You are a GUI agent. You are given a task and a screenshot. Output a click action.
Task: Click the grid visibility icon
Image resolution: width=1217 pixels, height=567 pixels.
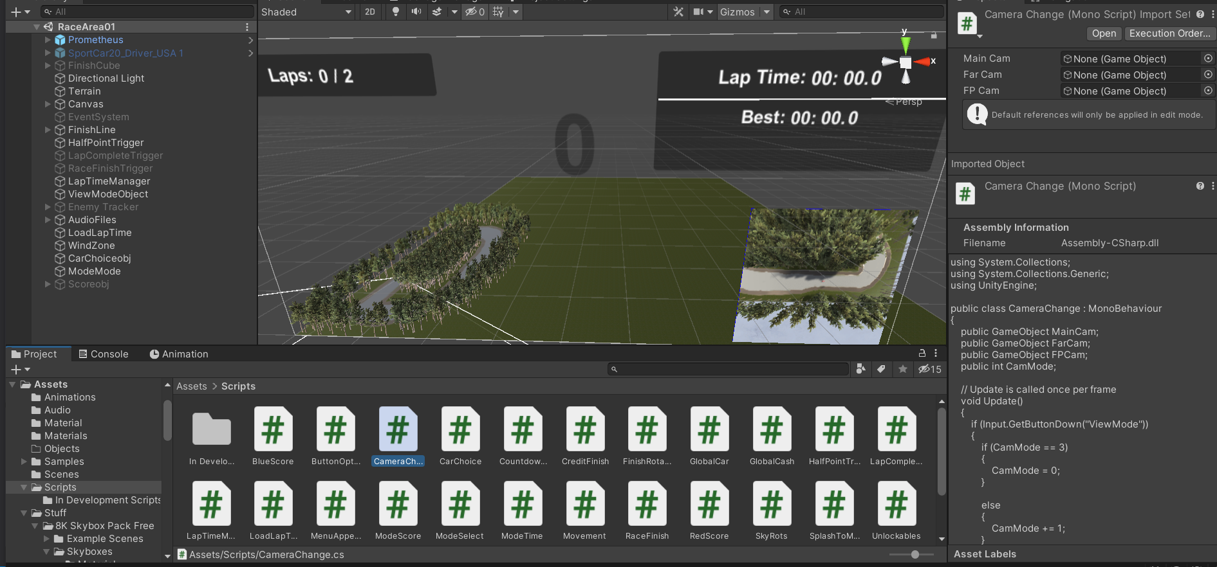(x=498, y=12)
